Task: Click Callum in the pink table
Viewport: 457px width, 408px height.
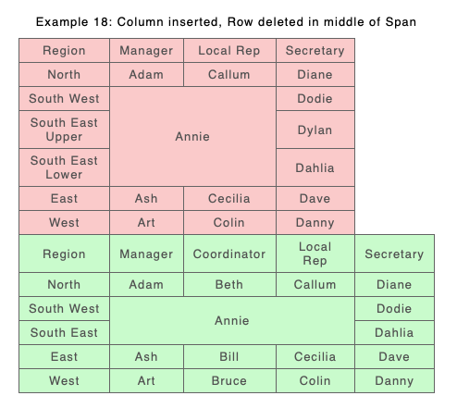Action: pyautogui.click(x=229, y=75)
